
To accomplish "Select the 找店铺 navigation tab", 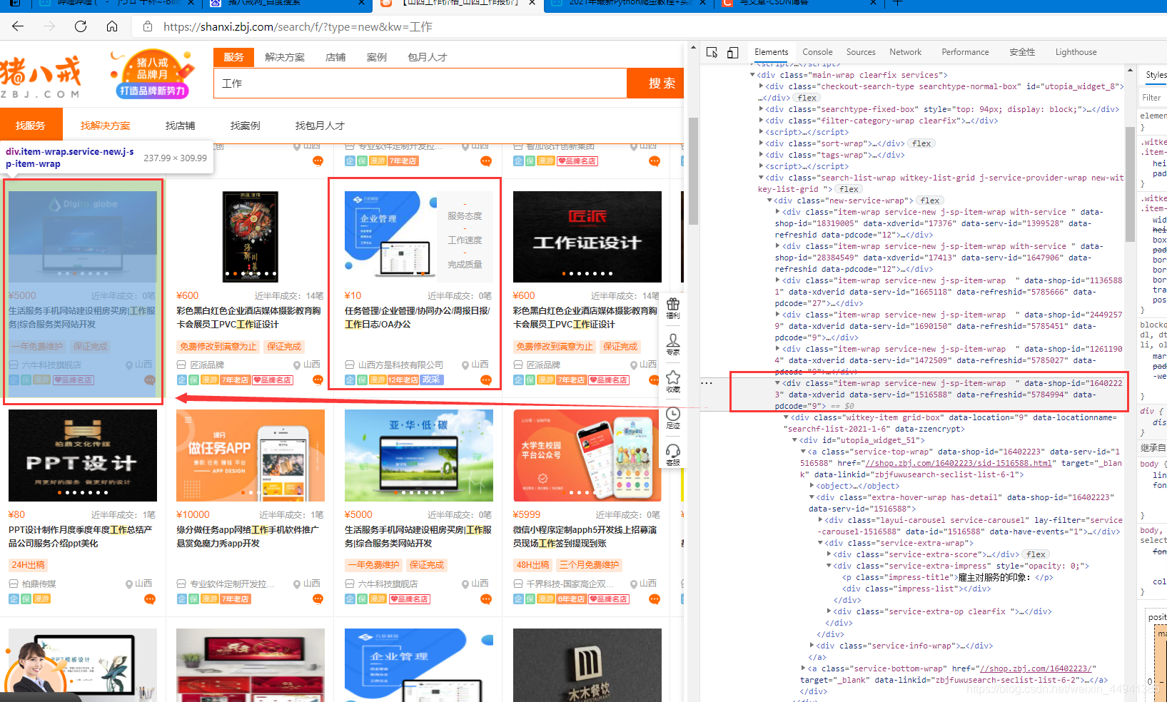I will point(181,126).
